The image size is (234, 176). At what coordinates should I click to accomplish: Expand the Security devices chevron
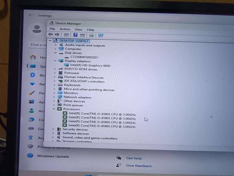coord(53,129)
